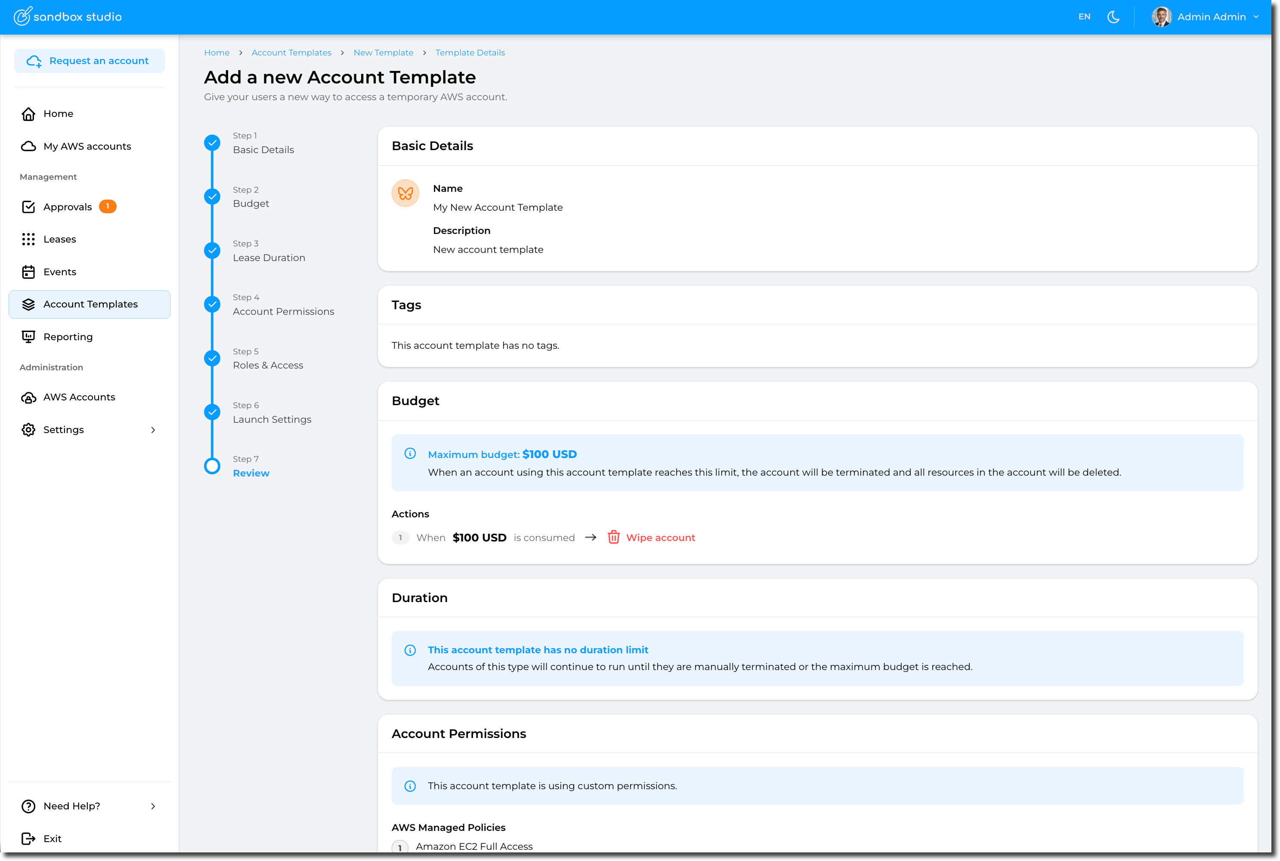This screenshot has height=861, width=1280.
Task: Click the EN language selector
Action: [1084, 17]
